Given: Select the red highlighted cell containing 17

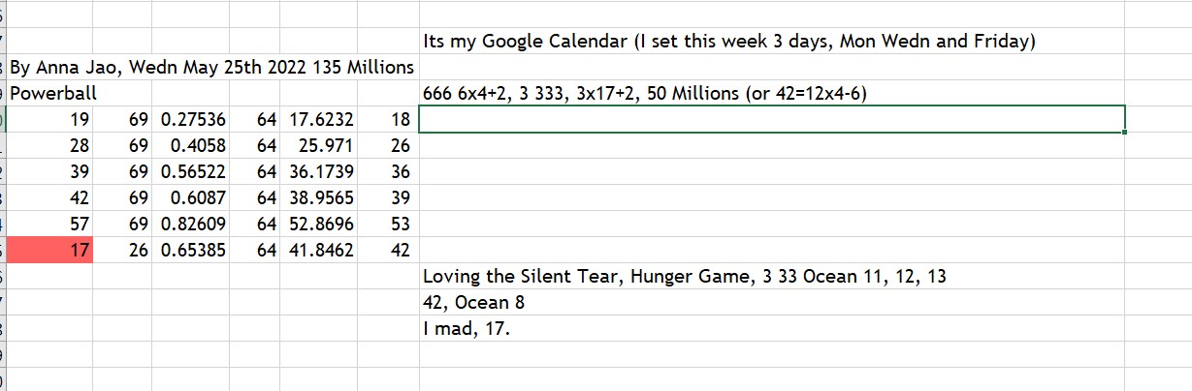Looking at the screenshot, I should coord(51,251).
